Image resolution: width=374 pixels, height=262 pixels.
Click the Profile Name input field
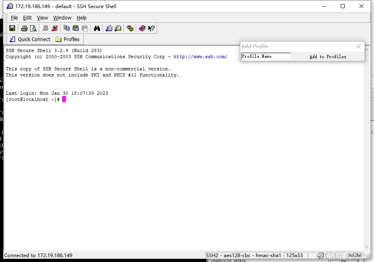click(x=266, y=56)
